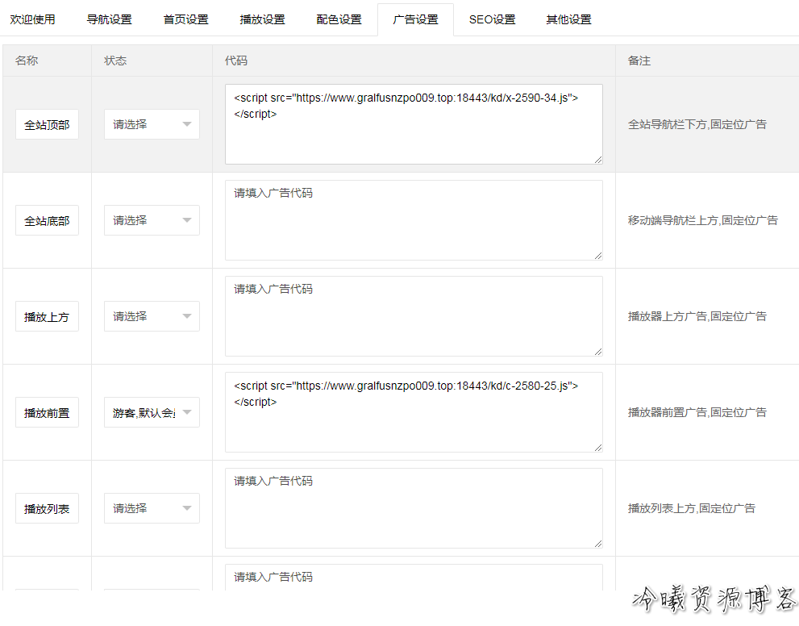Click the 代码 column header
Viewport: 799px width, 626px height.
[x=236, y=61]
